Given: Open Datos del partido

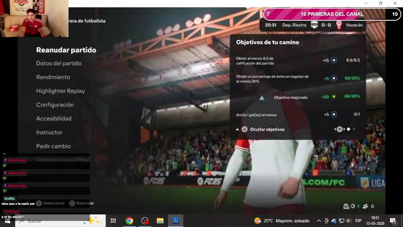Looking at the screenshot, I should coord(59,63).
